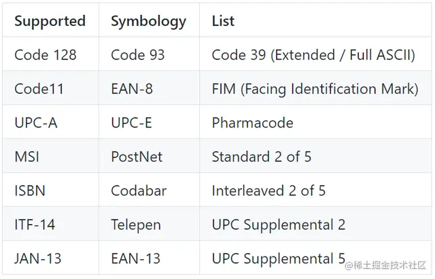Screen dimensions: 435x279
Task: Click the "Symbology" column header
Action: pos(148,21)
